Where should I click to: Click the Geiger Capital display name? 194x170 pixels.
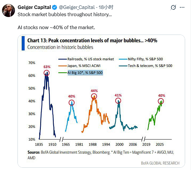[x=34, y=7]
